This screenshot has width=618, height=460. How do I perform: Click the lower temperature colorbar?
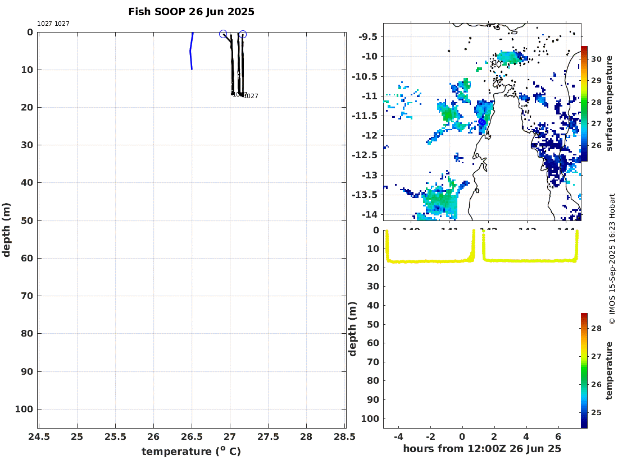click(x=584, y=370)
